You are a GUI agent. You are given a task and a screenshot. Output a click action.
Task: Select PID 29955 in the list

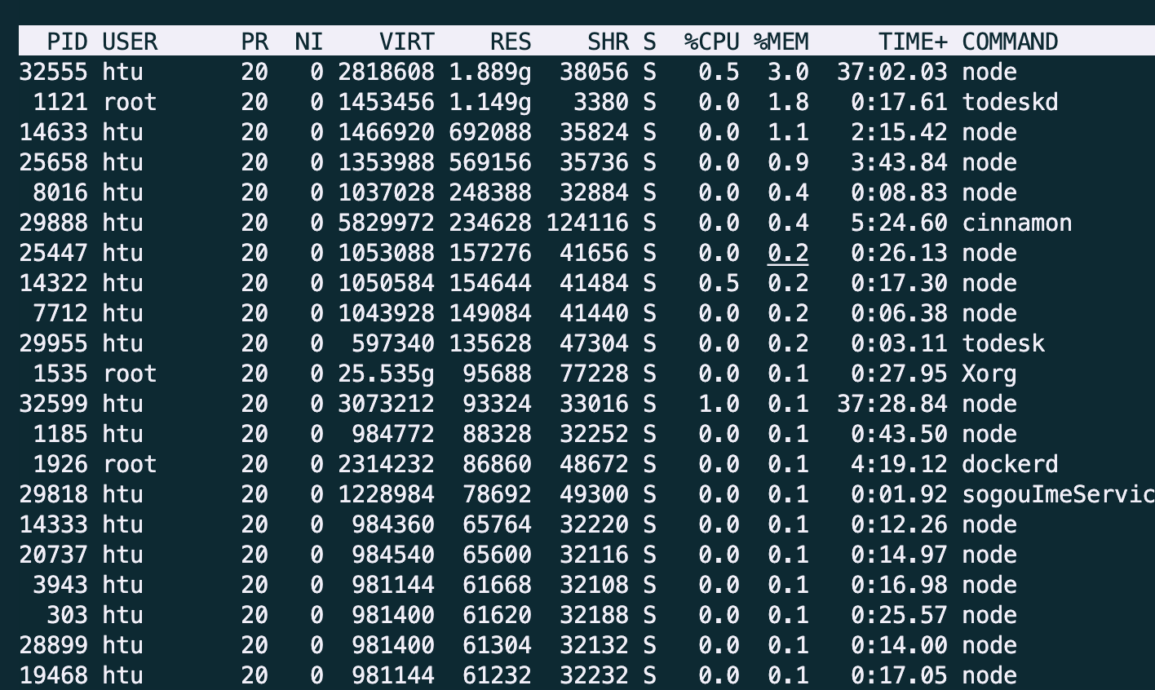point(53,343)
